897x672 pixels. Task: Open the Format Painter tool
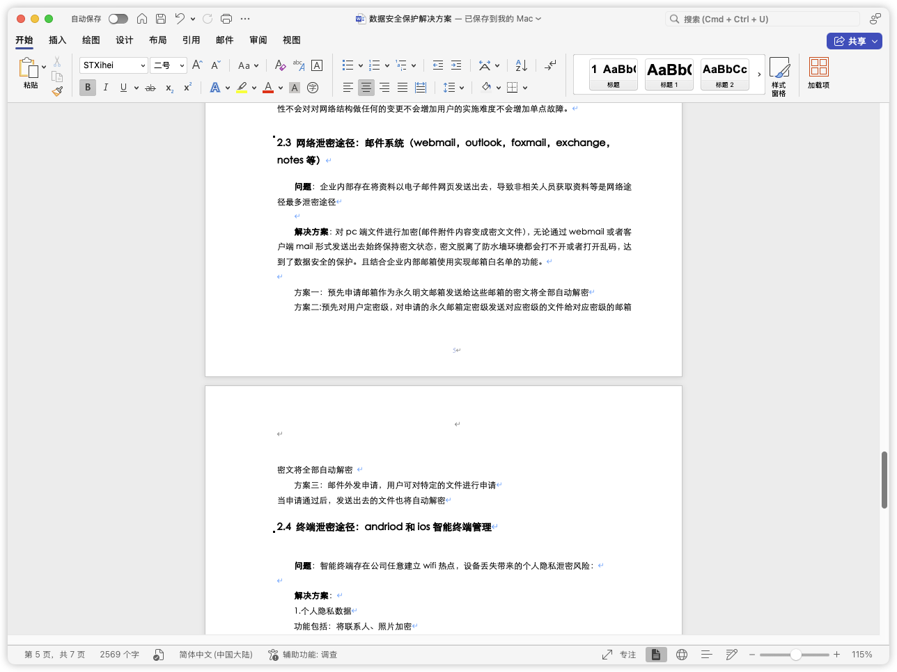[56, 91]
